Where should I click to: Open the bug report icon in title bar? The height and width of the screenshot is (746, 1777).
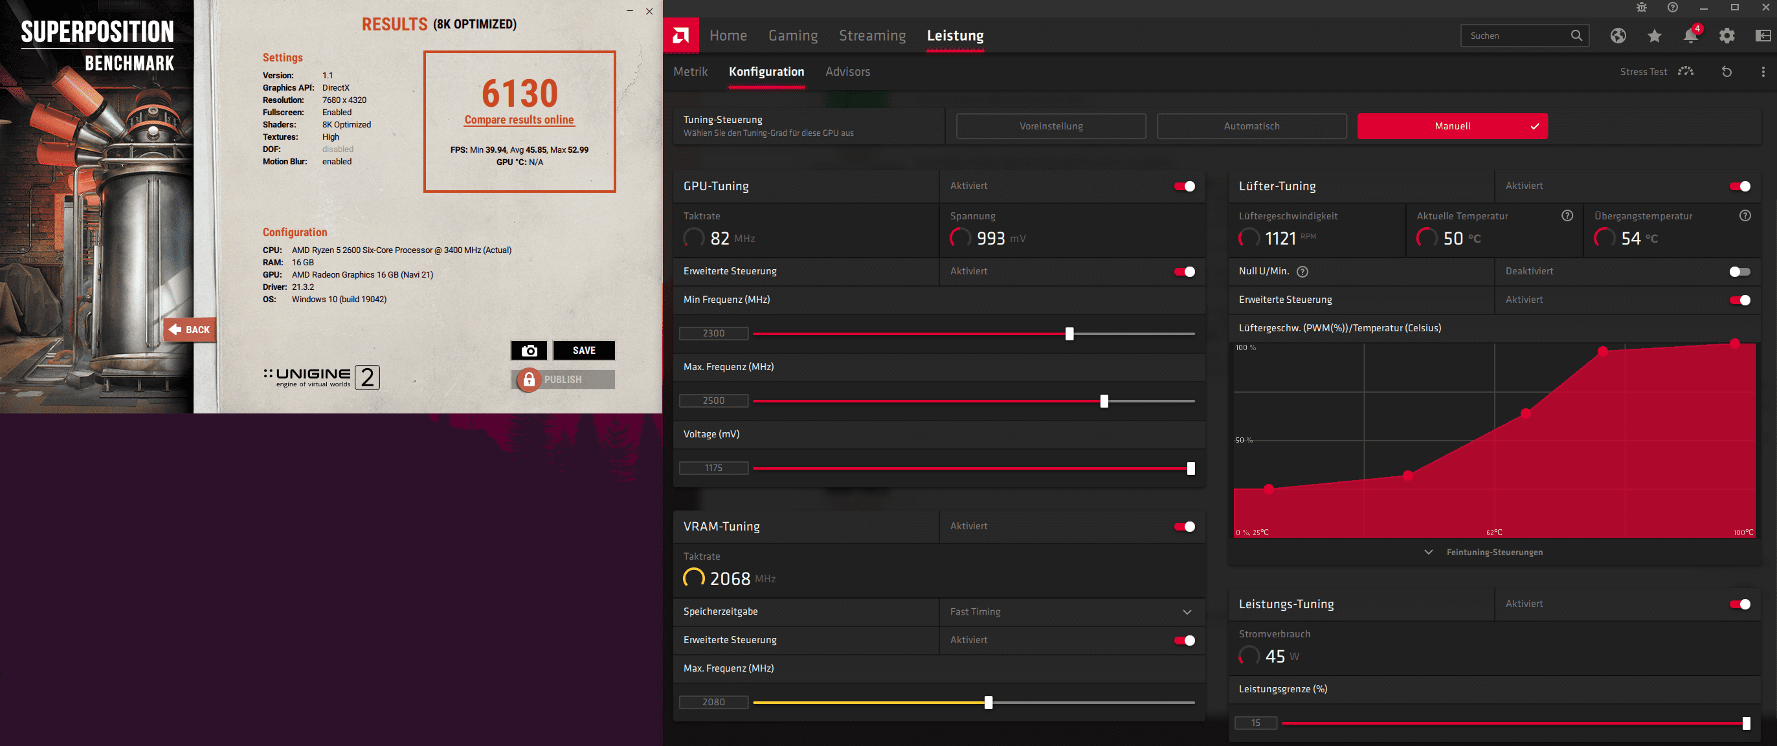pyautogui.click(x=1642, y=8)
